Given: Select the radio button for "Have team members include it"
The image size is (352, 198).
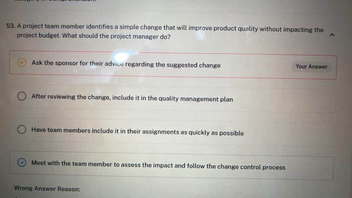Looking at the screenshot, I should pyautogui.click(x=22, y=130).
